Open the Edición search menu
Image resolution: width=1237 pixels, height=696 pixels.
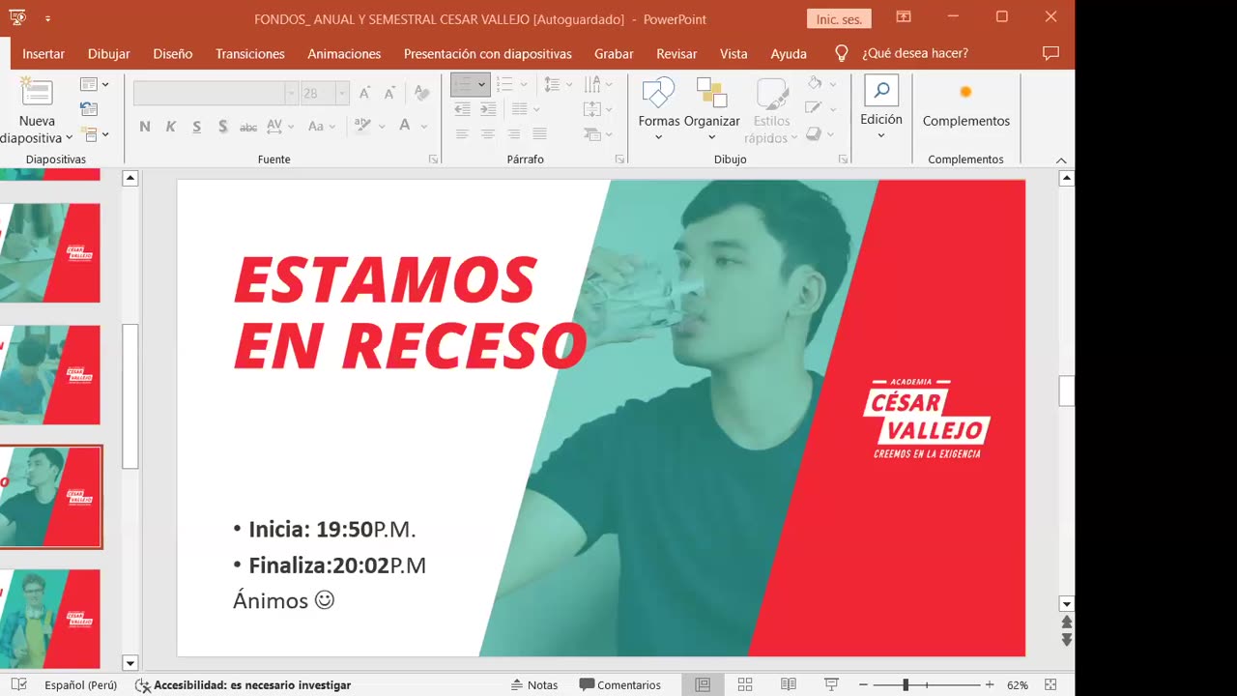[881, 106]
